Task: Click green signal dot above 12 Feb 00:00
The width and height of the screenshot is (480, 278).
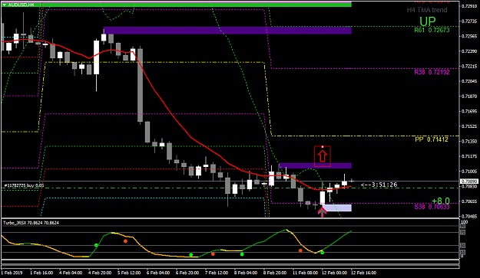Action: tap(322, 252)
